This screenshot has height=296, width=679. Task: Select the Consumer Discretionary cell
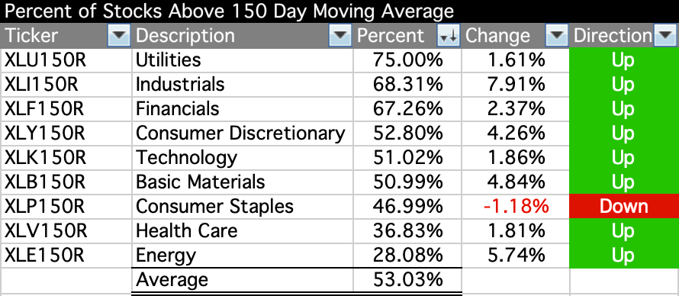[243, 134]
